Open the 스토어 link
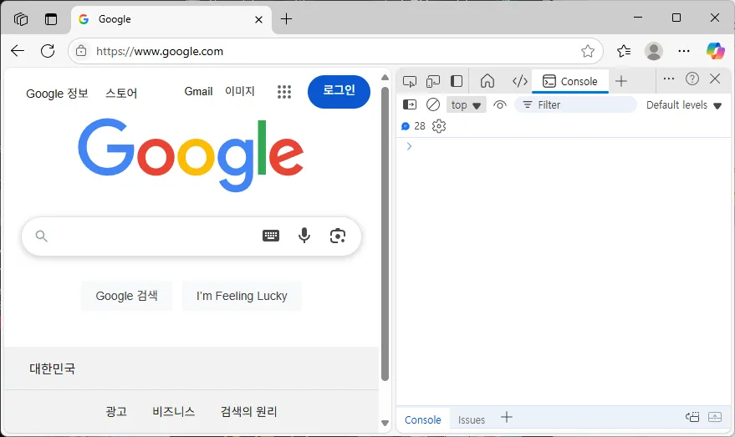The width and height of the screenshot is (735, 437). pos(121,94)
